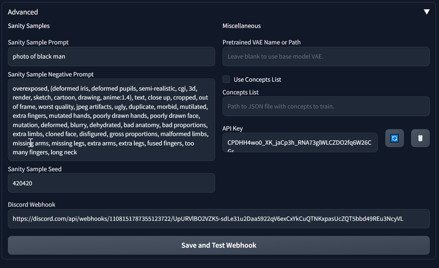439x268 pixels.
Task: Select the API Key text box
Action: point(300,142)
